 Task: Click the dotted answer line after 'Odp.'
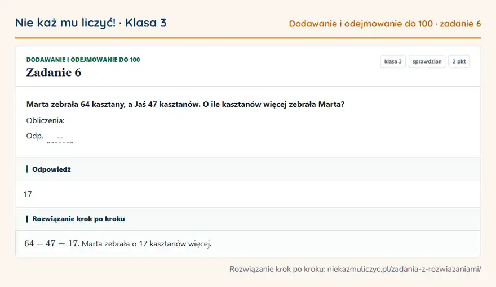coord(60,139)
